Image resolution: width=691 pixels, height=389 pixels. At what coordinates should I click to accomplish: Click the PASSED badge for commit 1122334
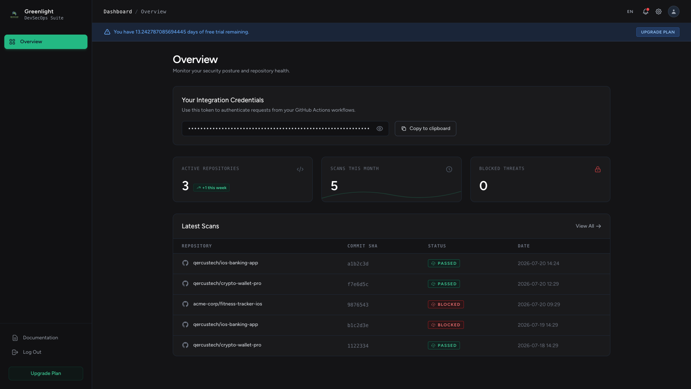tap(444, 345)
